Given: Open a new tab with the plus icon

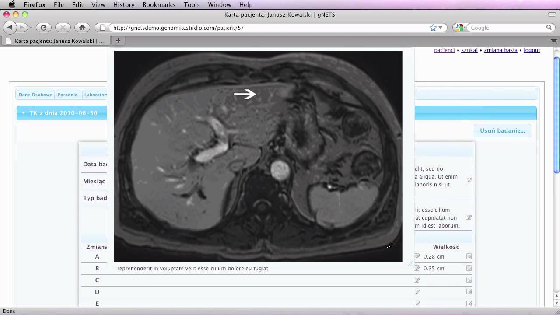Looking at the screenshot, I should [x=118, y=41].
